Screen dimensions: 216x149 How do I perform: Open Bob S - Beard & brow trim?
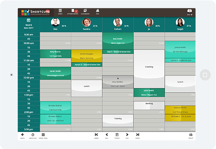pos(118,52)
